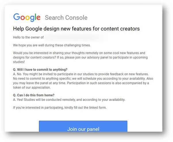Image resolution: width=173 pixels, height=142 pixels.
Task: Click the answer starting A. Yes! Studies
Action: [69, 100]
